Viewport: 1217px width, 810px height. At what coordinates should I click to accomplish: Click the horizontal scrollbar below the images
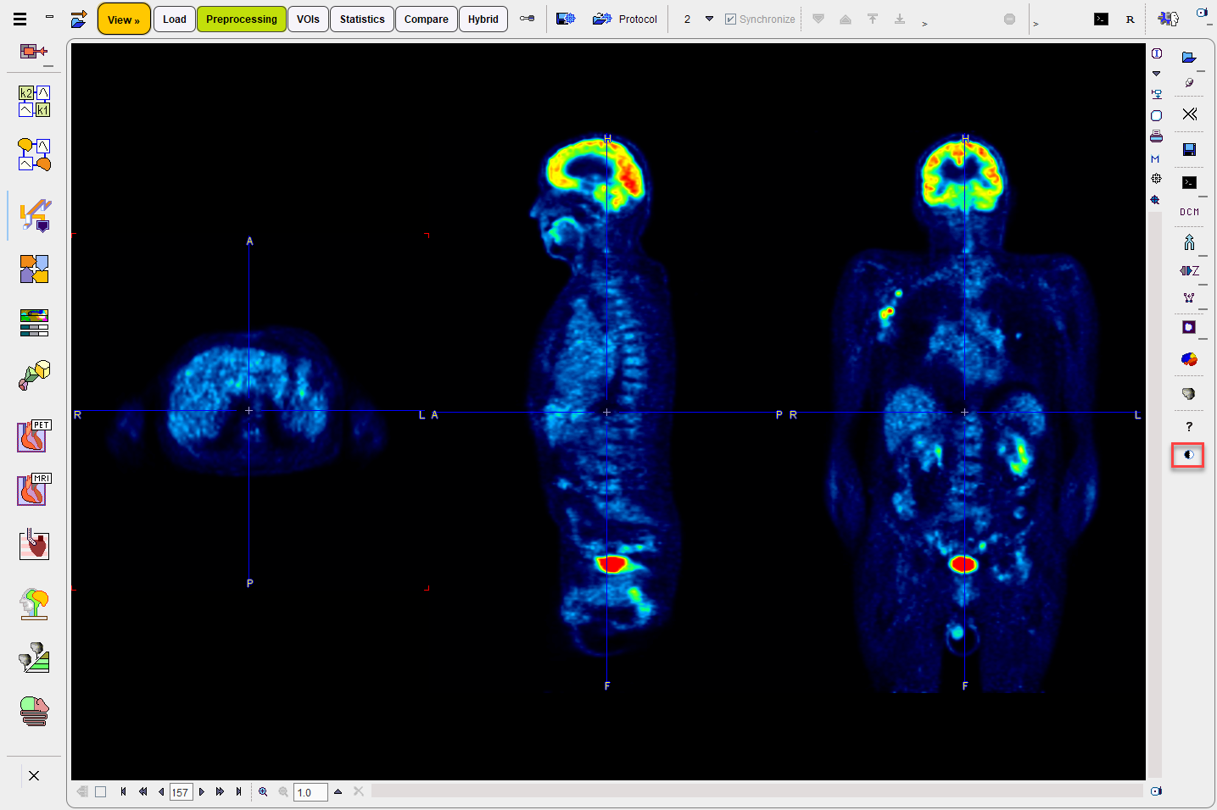[x=756, y=791]
